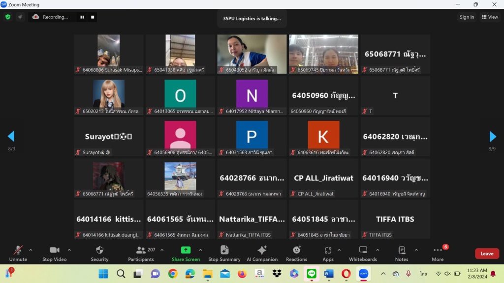Open Whiteboards
The width and height of the screenshot is (504, 283).
(x=363, y=253)
